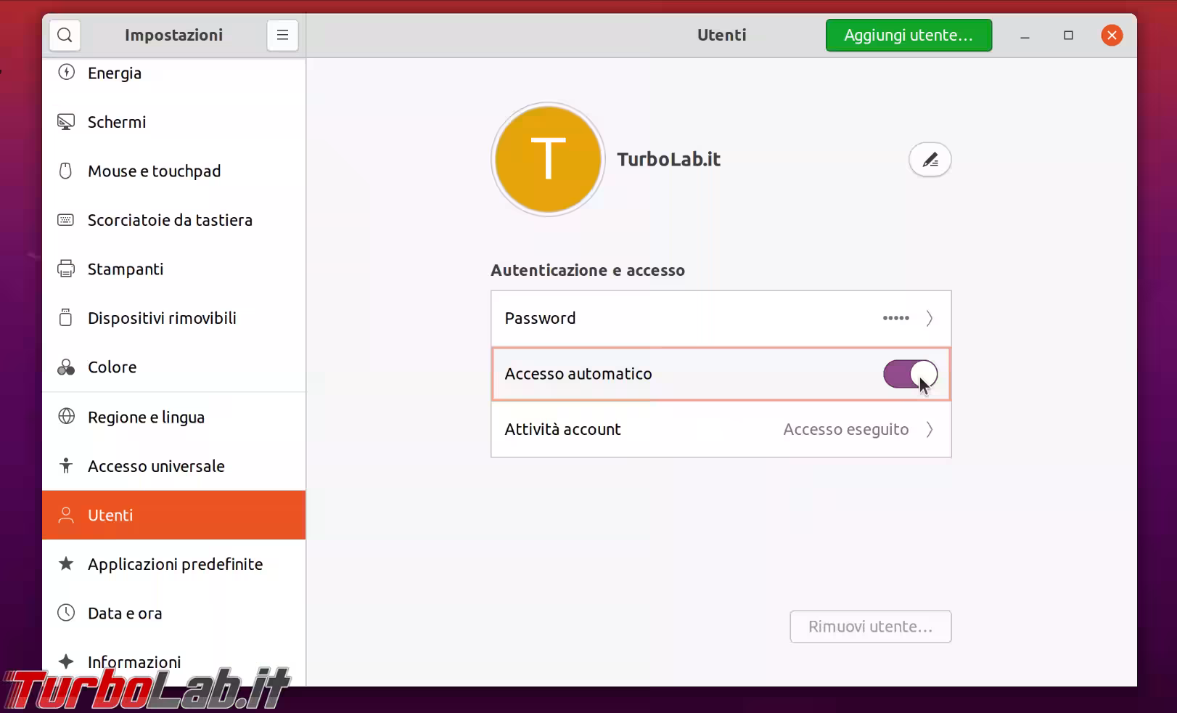Open Applicazioni predefinite settings
Image resolution: width=1177 pixels, height=713 pixels.
[x=175, y=564]
